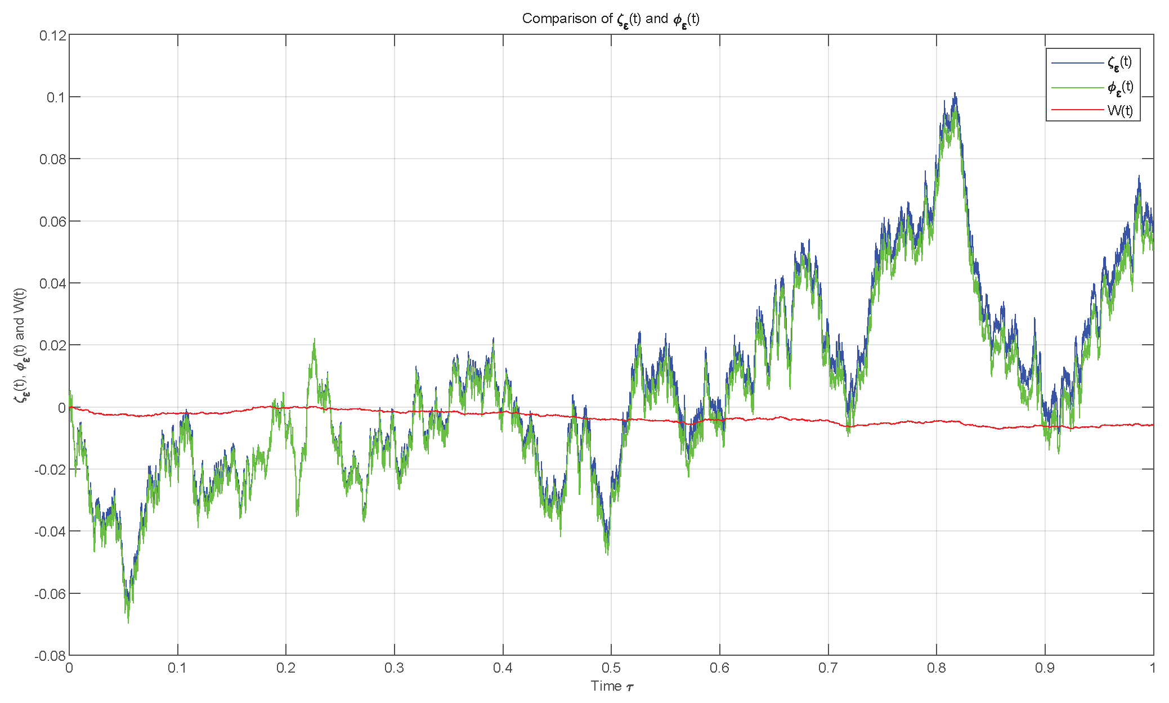Click the 0.12 tick label on y-axis
Viewport: 1169px width, 703px height.
53,36
